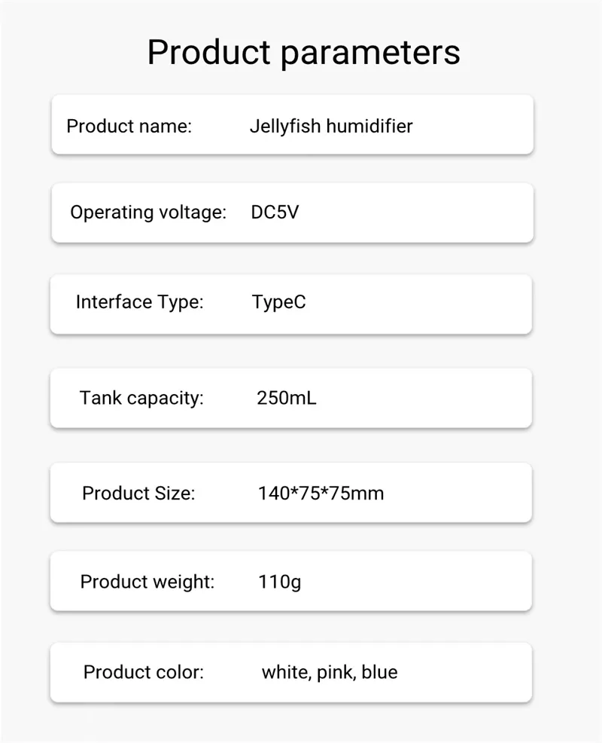Select the "250mL" capacity value

287,398
